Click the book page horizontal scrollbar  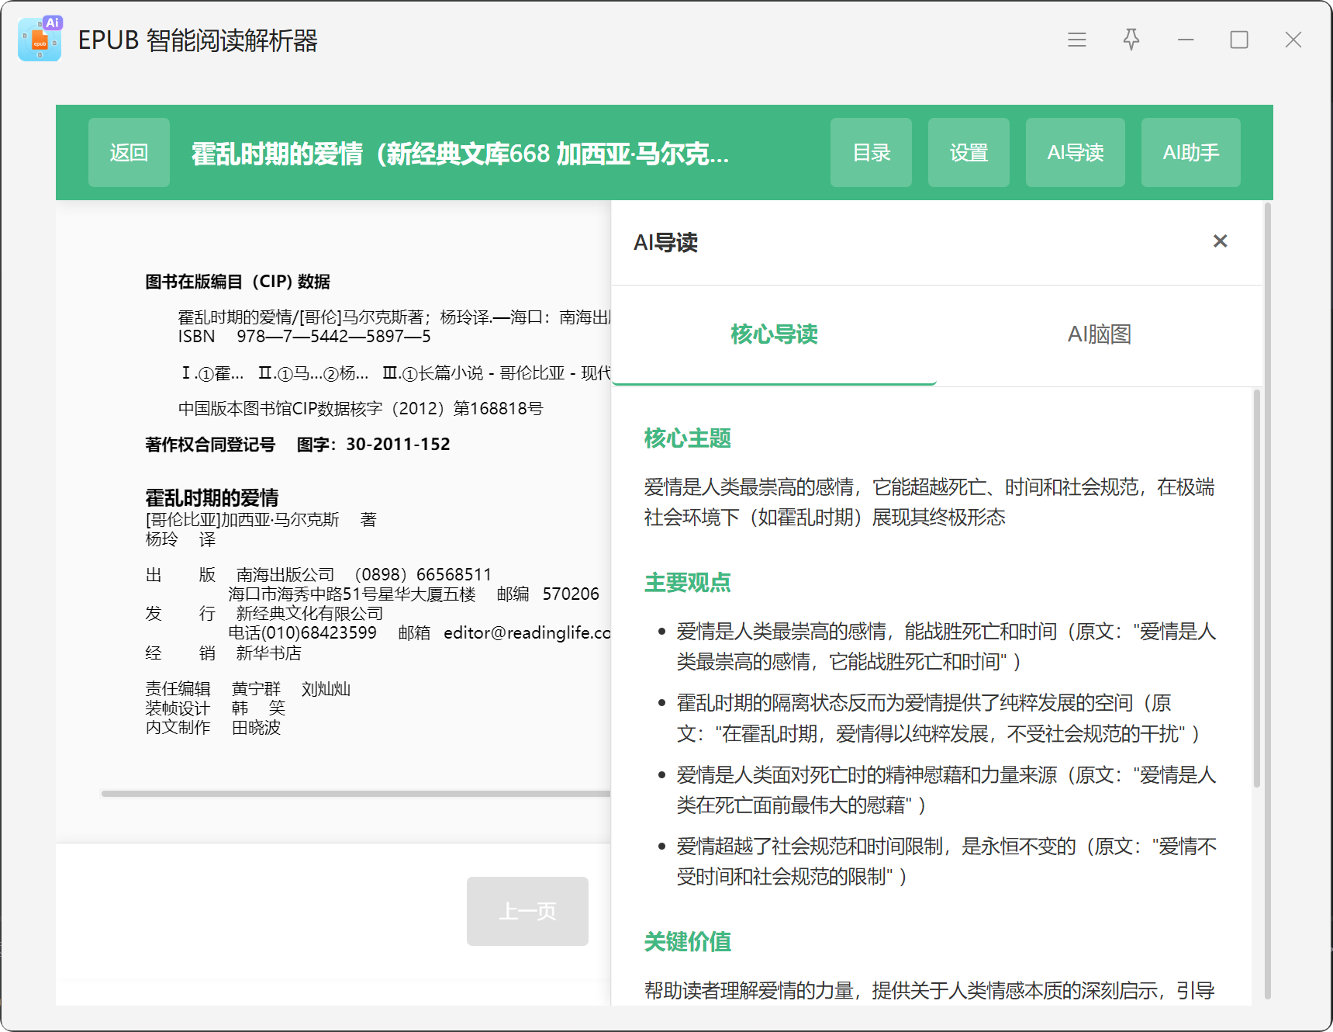click(355, 793)
